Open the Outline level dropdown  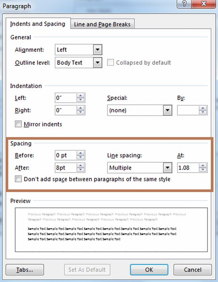(97, 62)
